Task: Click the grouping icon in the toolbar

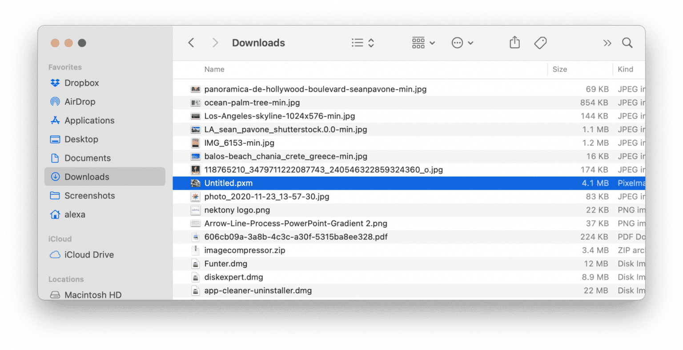Action: point(418,42)
